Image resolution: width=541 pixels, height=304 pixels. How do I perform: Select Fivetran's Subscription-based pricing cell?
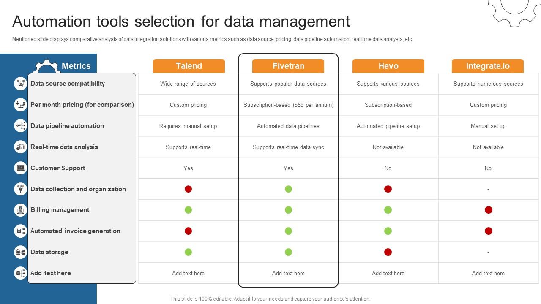(288, 105)
